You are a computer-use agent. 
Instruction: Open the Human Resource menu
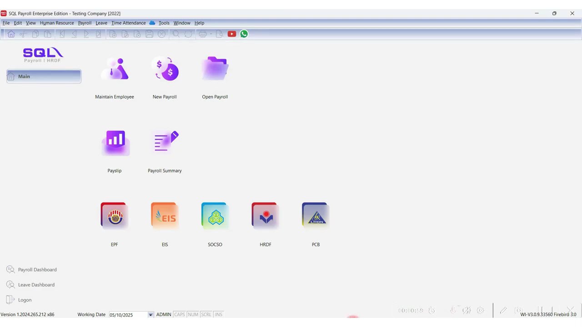(x=57, y=23)
